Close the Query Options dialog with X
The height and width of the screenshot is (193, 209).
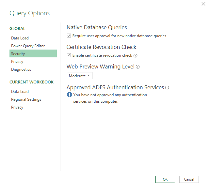[203, 4]
